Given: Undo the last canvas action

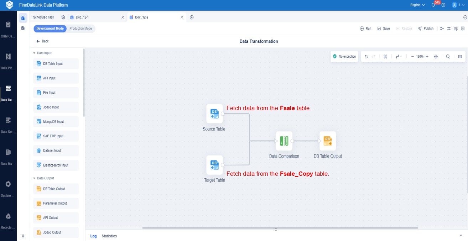Looking at the screenshot, I should [x=366, y=56].
